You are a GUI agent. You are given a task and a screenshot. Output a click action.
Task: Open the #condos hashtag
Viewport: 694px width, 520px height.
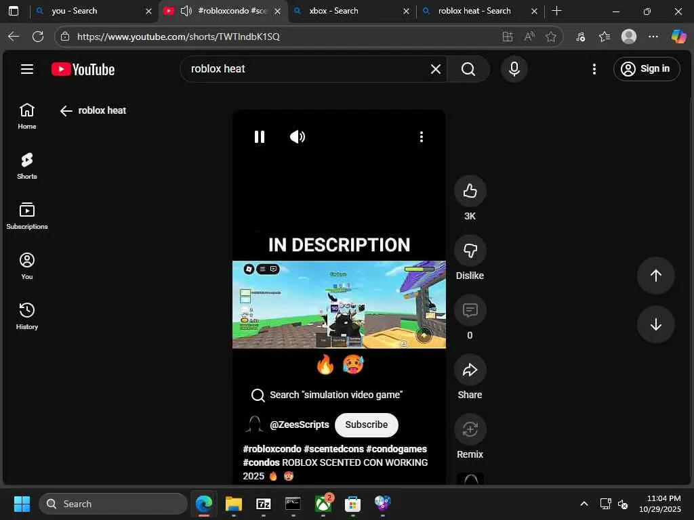click(261, 462)
